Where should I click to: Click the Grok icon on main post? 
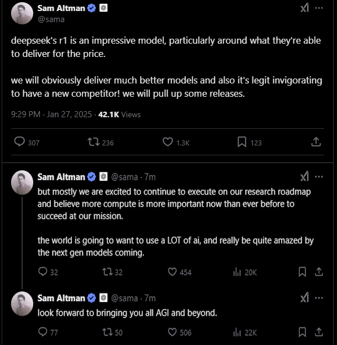tap(304, 8)
